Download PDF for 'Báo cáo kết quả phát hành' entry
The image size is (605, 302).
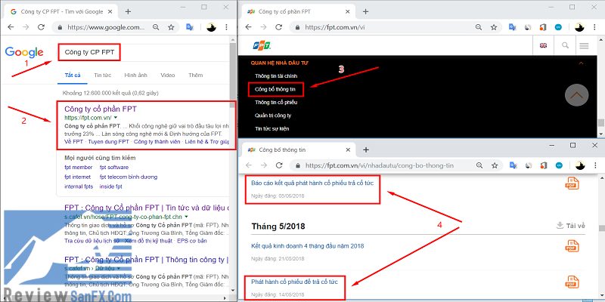(x=572, y=183)
